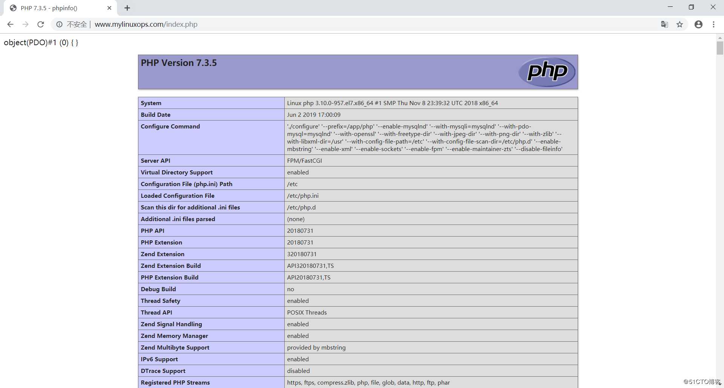Click the './configure' command value text
724x388 pixels.
[x=425, y=138]
